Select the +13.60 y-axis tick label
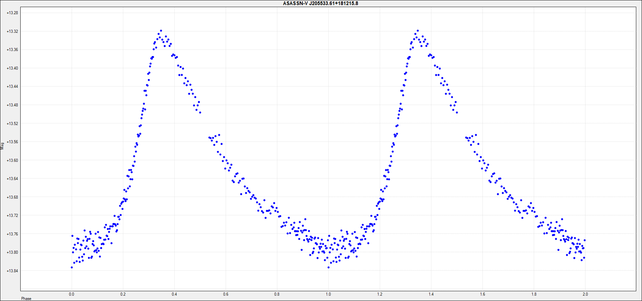This screenshot has height=301, width=642. click(x=13, y=160)
